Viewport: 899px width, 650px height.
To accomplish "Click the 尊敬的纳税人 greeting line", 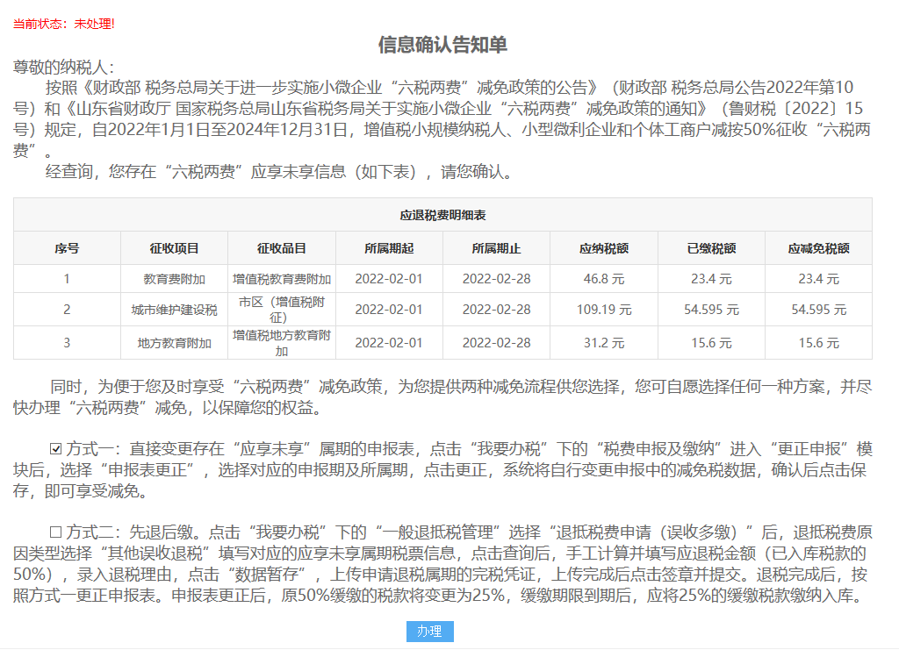I will pos(63,68).
